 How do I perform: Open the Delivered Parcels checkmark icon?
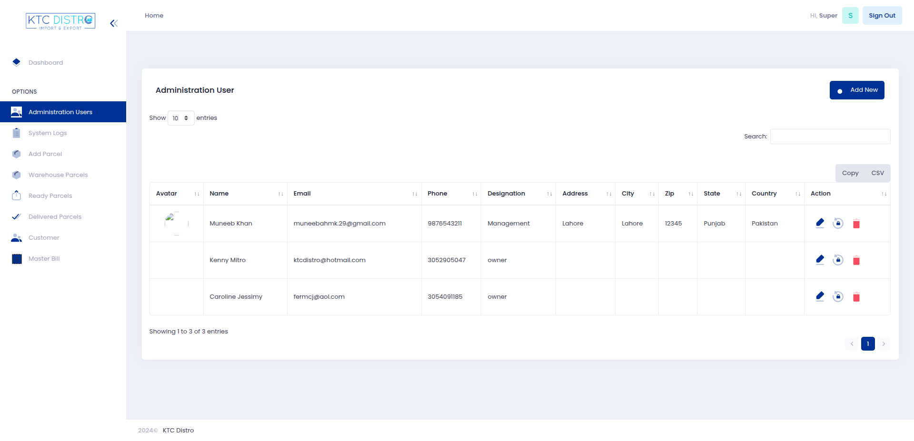click(16, 216)
